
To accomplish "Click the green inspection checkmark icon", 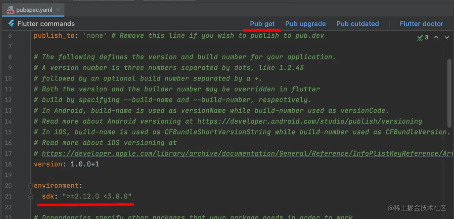I will (420, 37).
